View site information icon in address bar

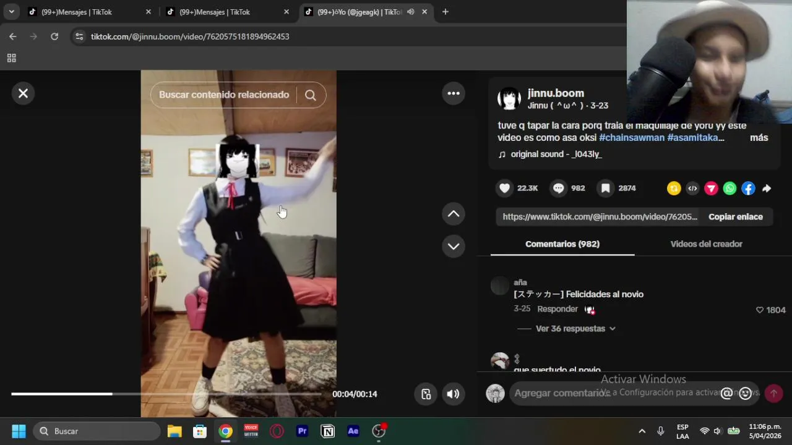[79, 36]
